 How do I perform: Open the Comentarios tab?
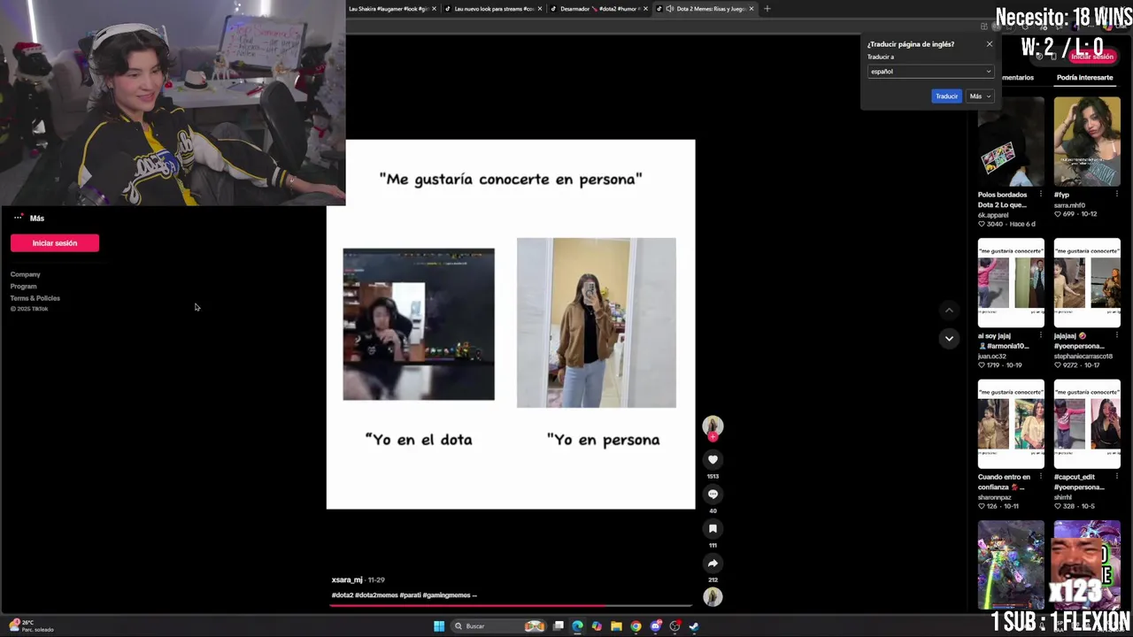point(1017,77)
